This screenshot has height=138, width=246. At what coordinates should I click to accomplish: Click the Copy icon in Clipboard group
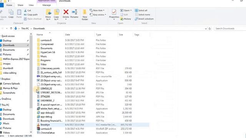click(11, 14)
